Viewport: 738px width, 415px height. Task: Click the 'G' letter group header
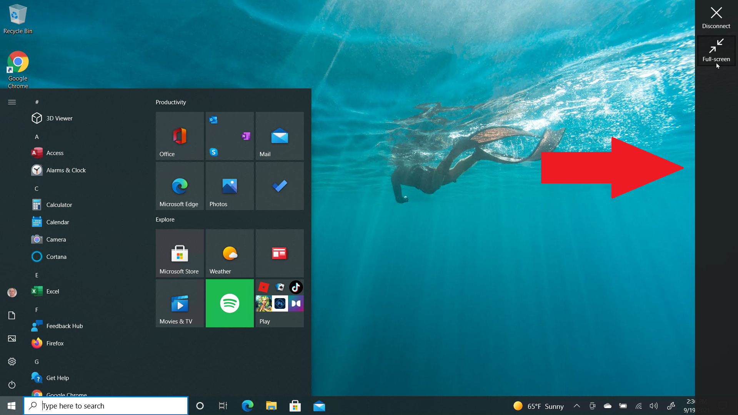click(x=37, y=362)
